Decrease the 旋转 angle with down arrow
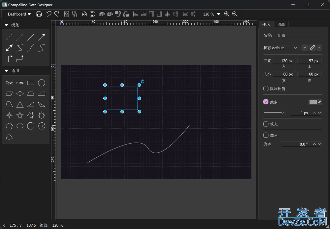 (x=319, y=144)
